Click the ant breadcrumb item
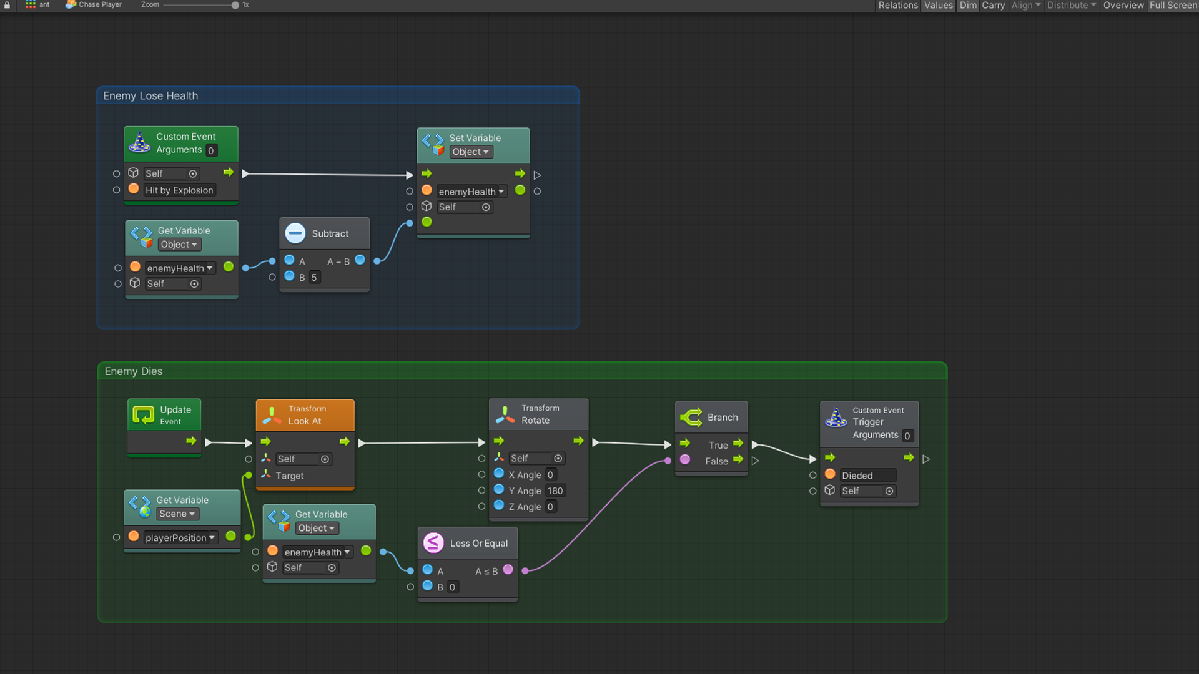The image size is (1199, 674). (37, 4)
